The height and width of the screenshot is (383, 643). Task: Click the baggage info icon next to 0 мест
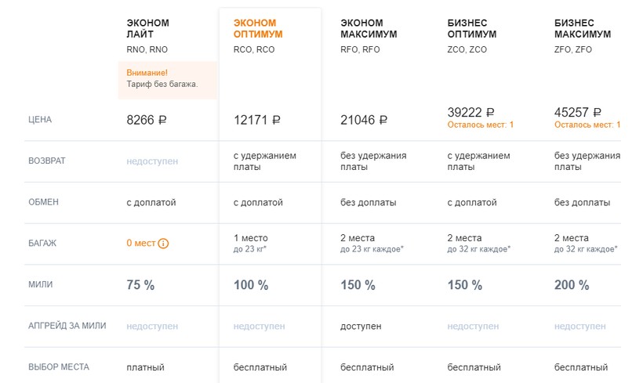[x=163, y=244]
